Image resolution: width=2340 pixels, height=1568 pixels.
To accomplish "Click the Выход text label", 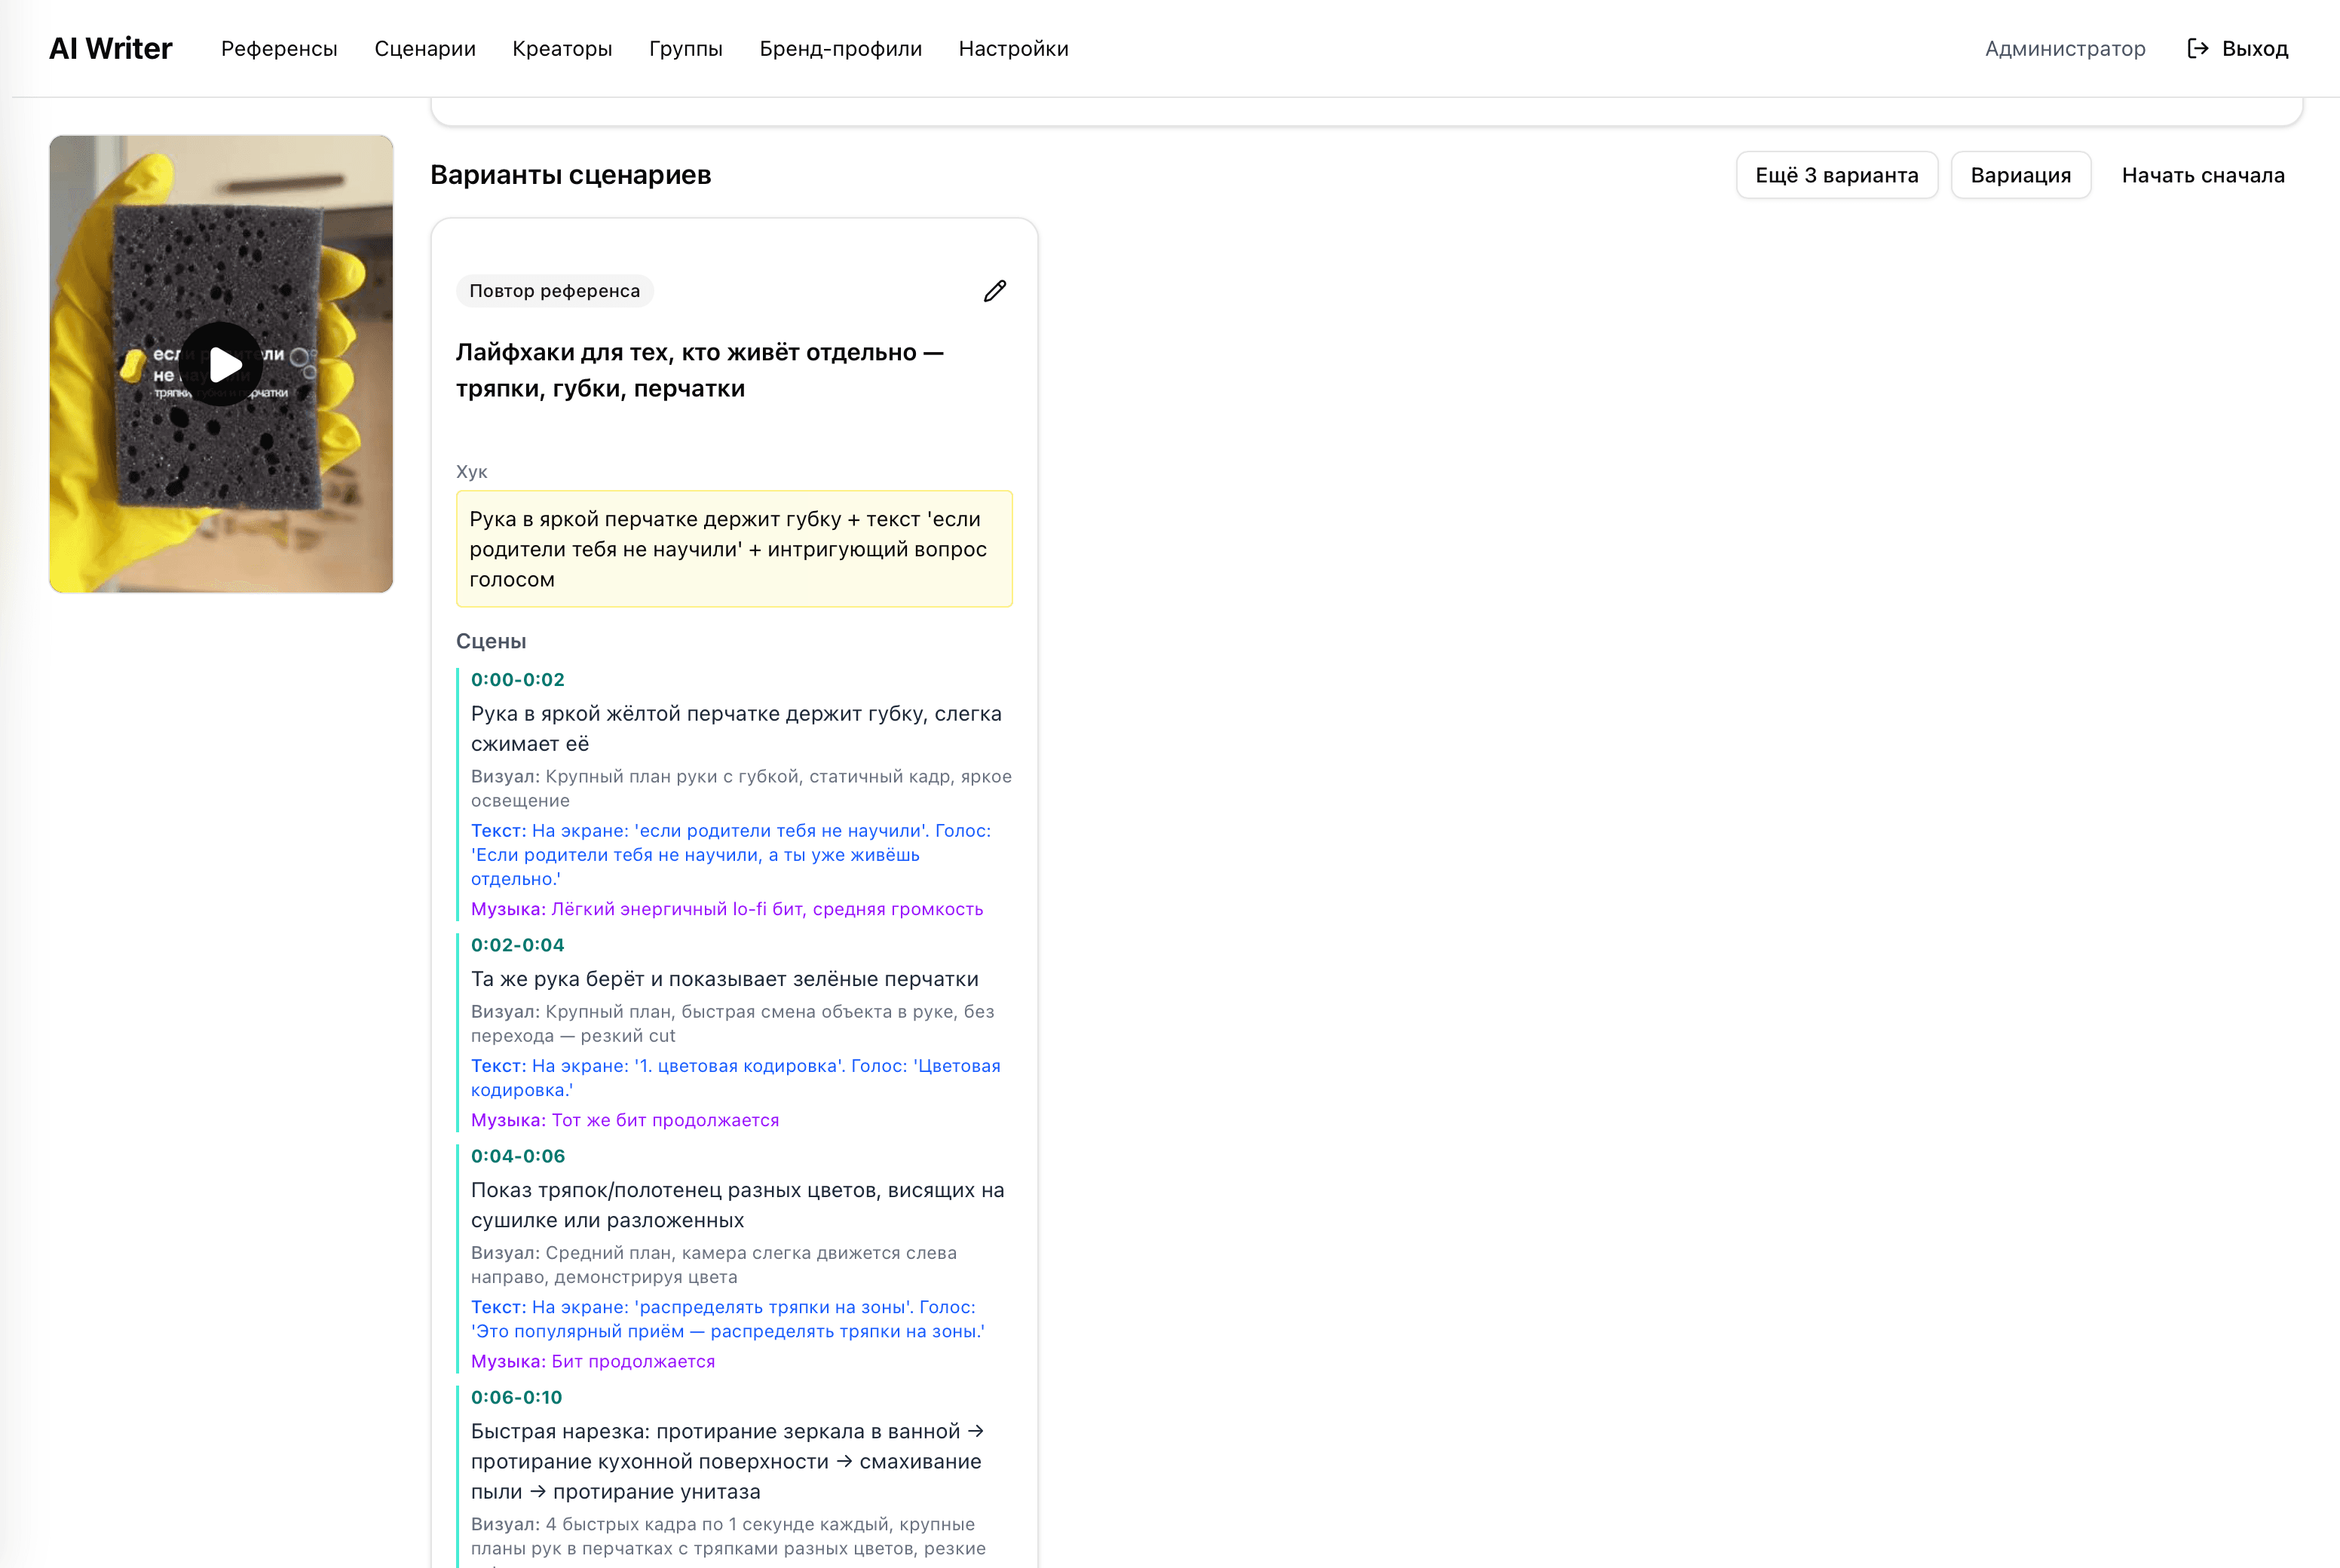I will point(2255,48).
